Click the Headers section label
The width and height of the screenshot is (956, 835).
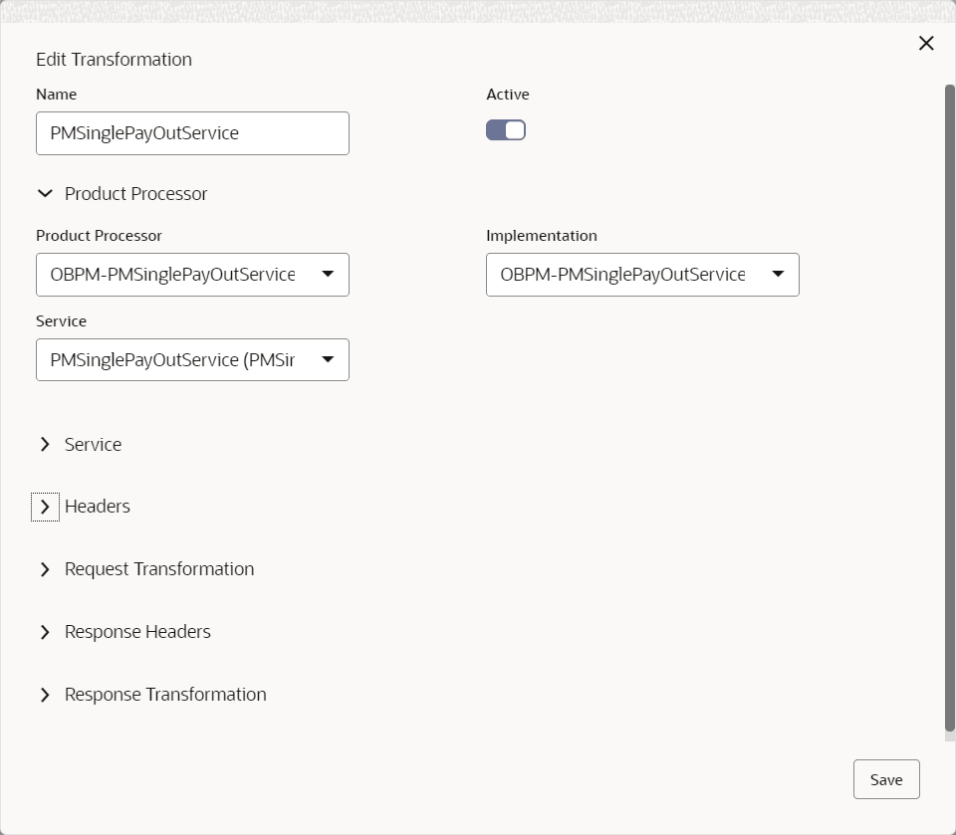pyautogui.click(x=98, y=507)
